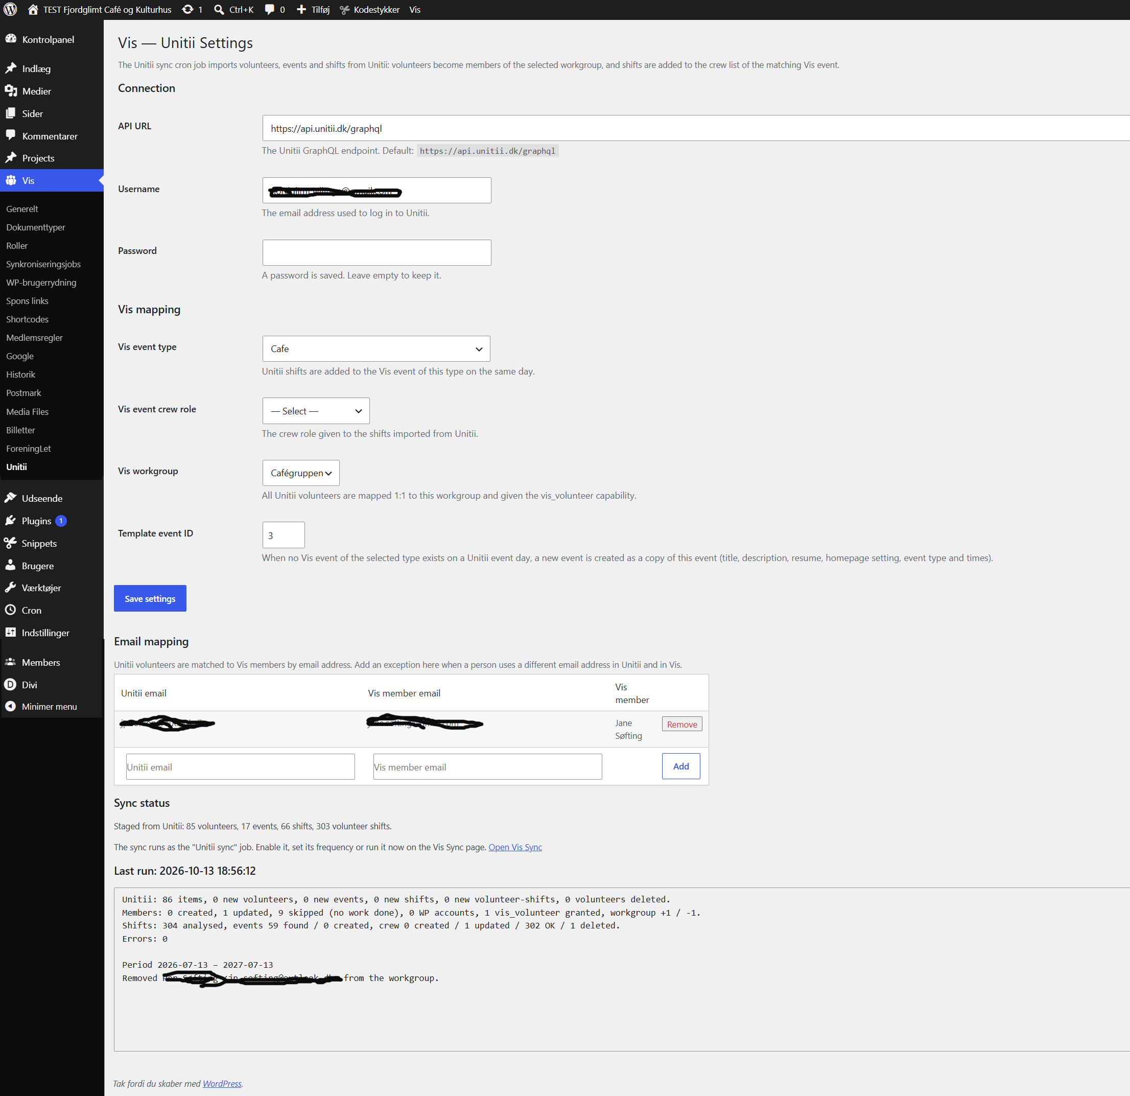This screenshot has height=1096, width=1130.
Task: Open the Medlemsregler submenu item
Action: (x=35, y=337)
